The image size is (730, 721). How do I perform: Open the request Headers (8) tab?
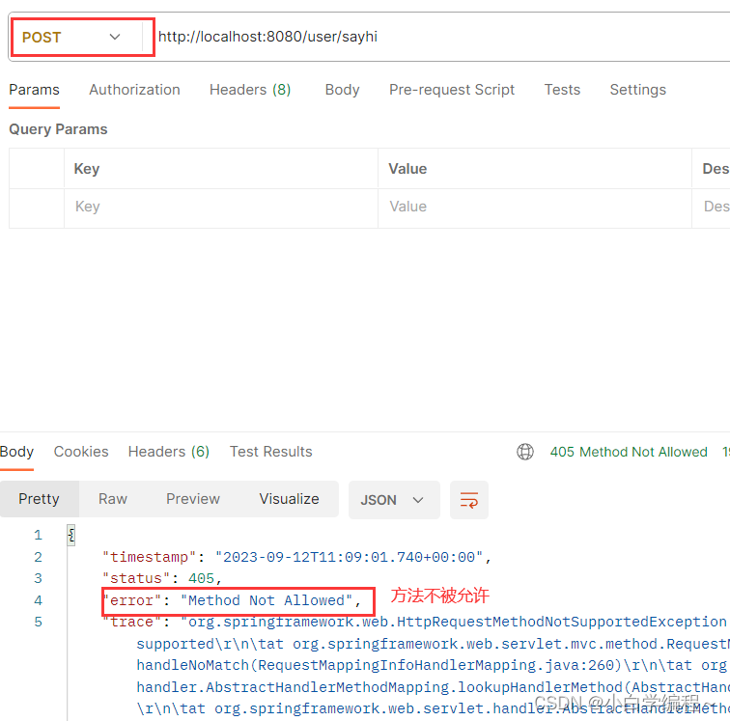[250, 90]
